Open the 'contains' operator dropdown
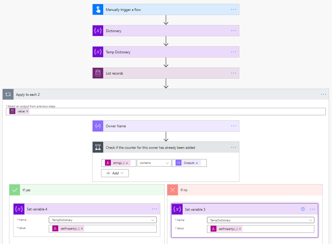This screenshot has height=244, width=332. click(x=154, y=163)
